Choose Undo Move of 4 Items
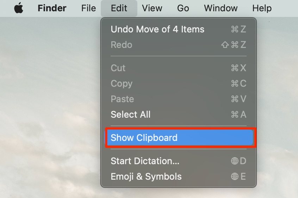 click(179, 29)
